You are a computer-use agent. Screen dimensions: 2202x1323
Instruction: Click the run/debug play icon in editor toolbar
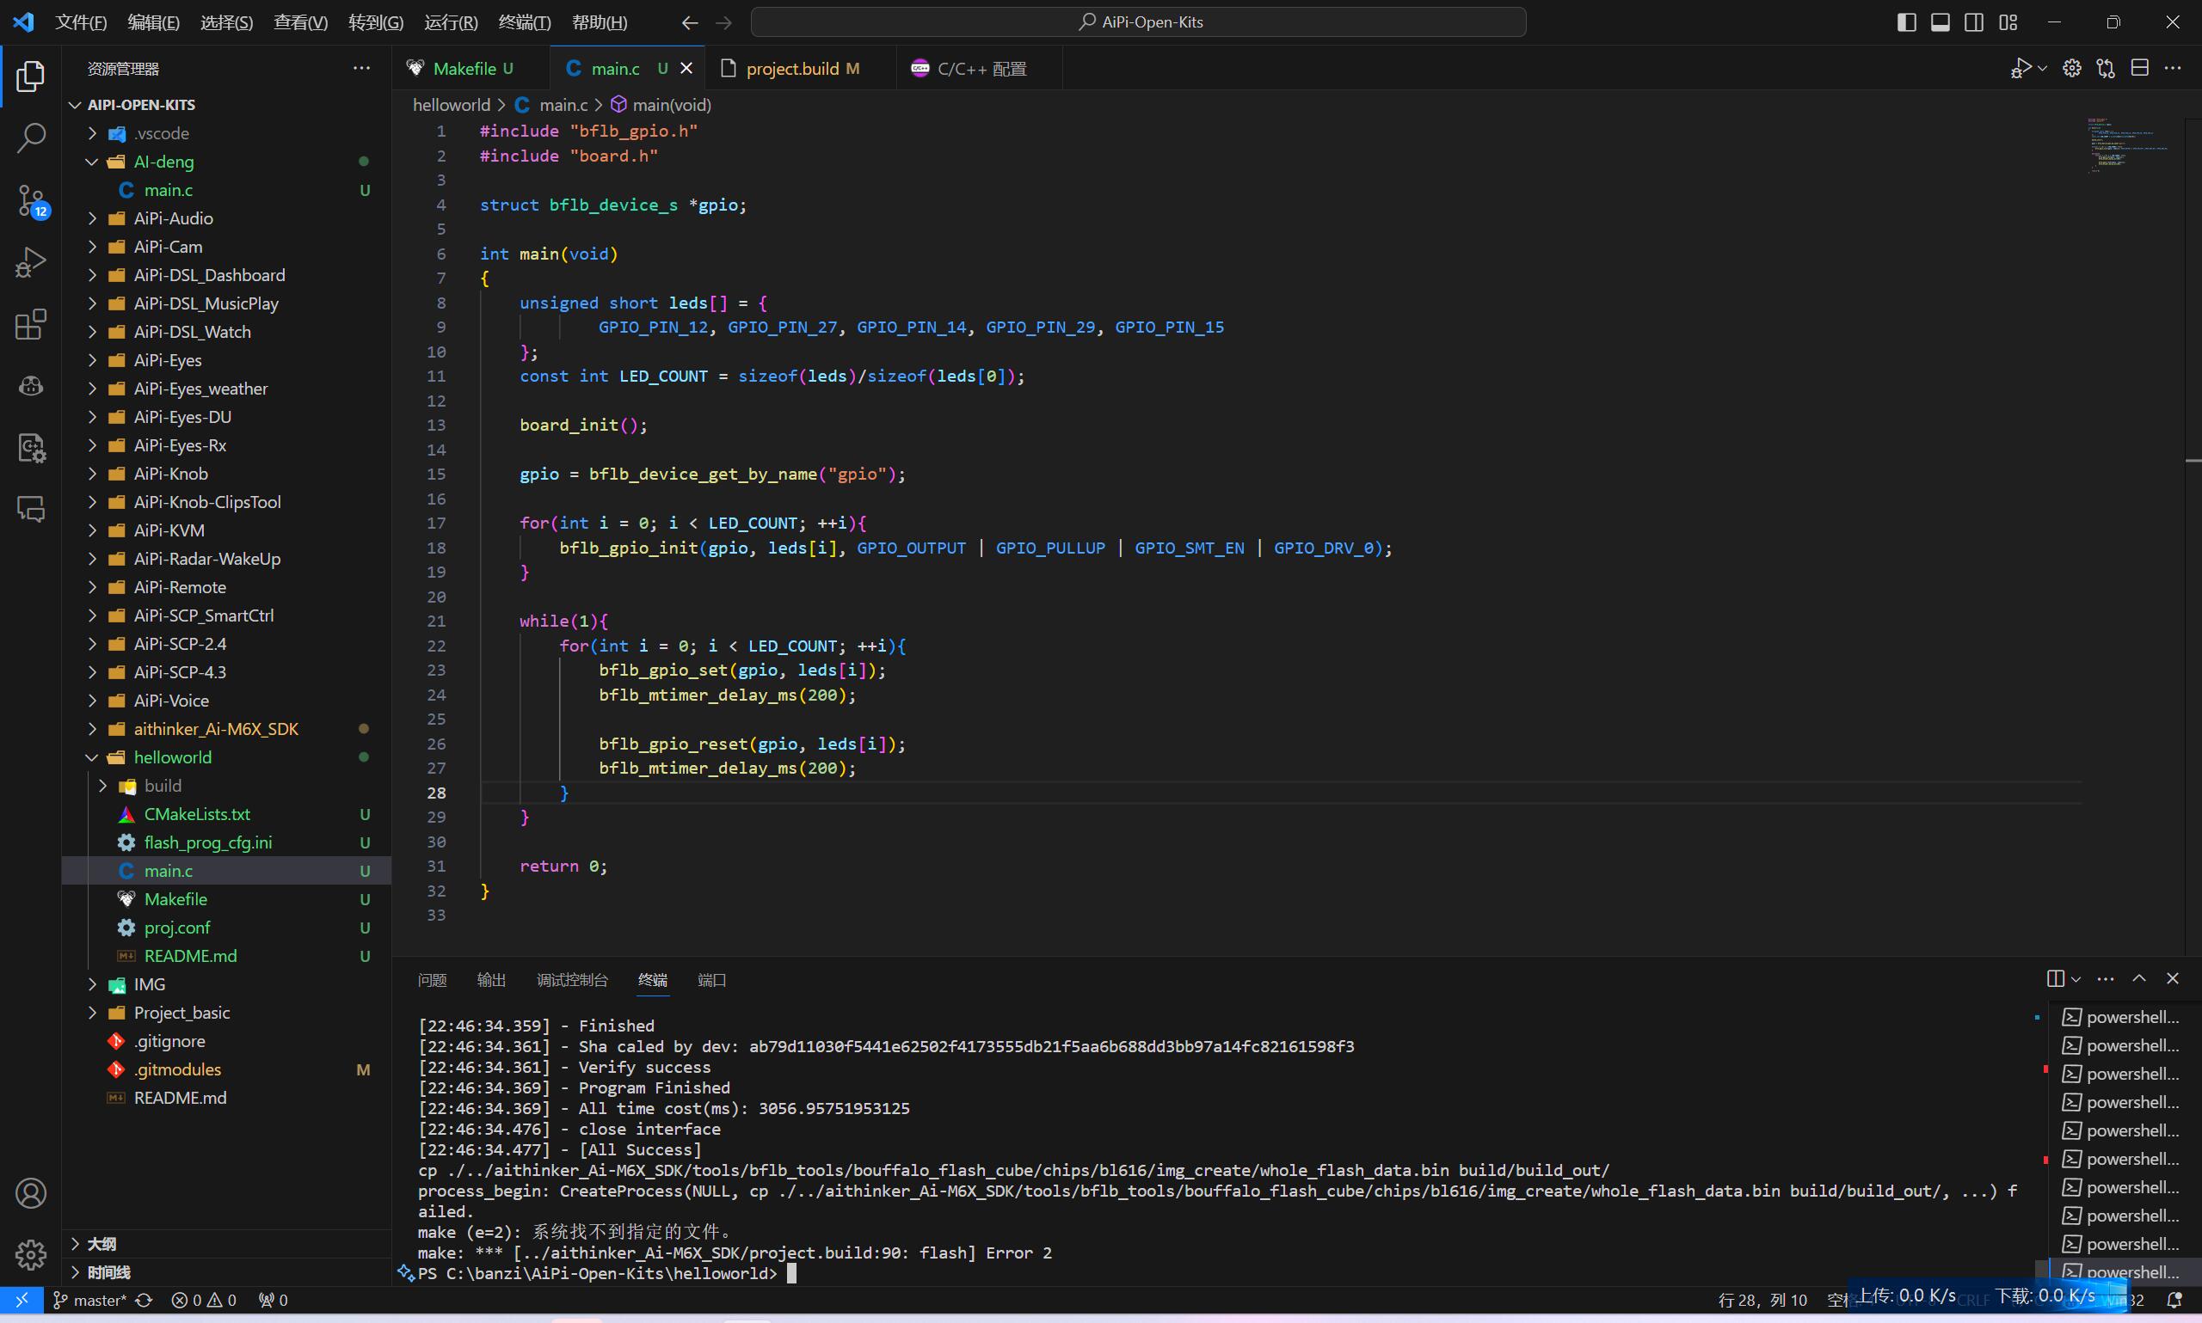[2020, 69]
